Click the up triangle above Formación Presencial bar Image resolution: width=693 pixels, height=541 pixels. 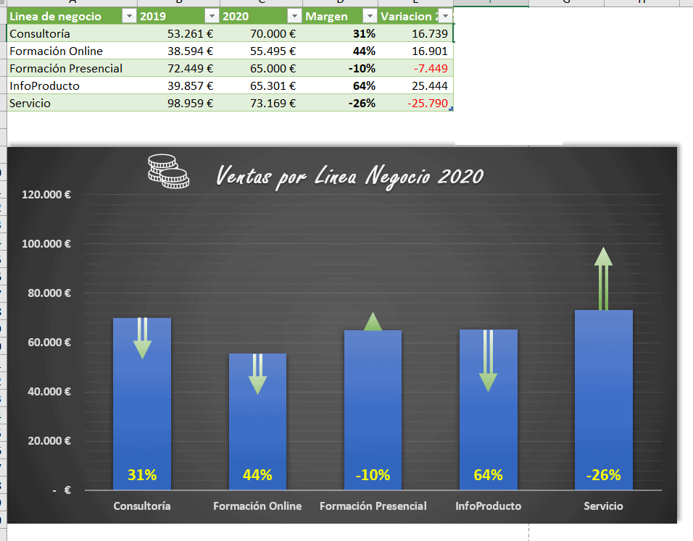373,322
